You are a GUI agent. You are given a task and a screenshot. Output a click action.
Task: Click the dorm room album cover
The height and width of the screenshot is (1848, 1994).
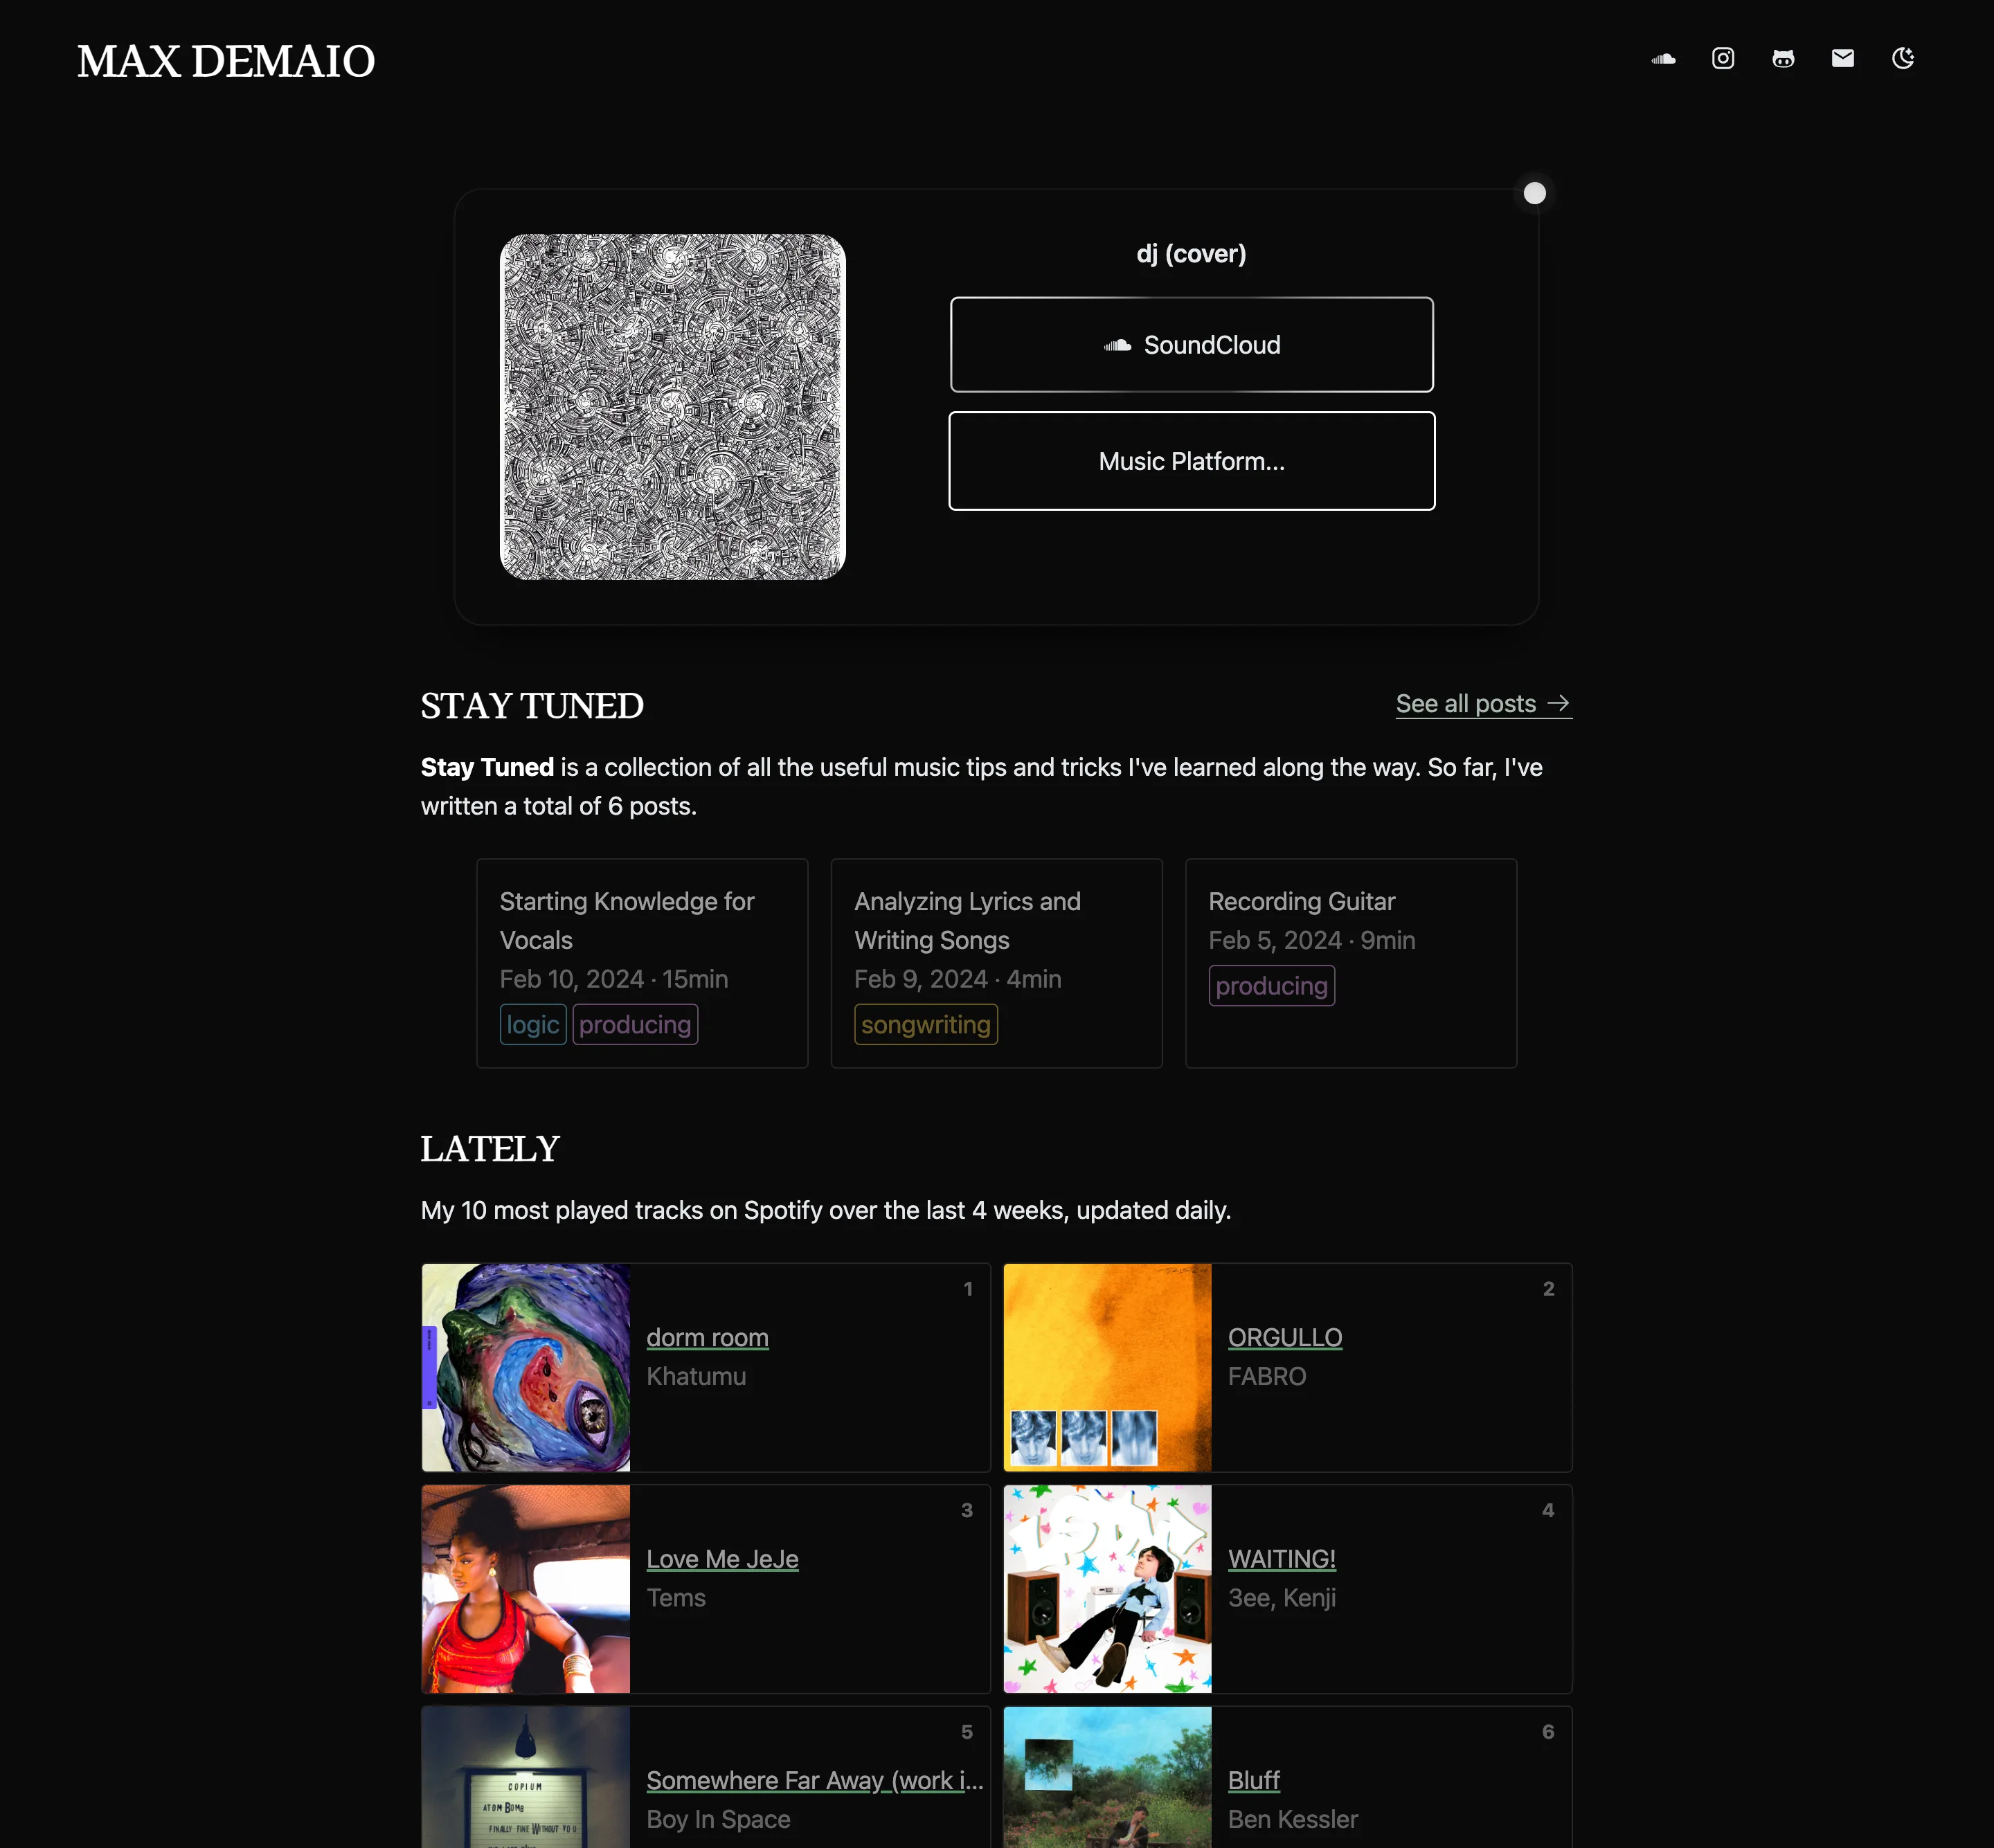[x=526, y=1367]
